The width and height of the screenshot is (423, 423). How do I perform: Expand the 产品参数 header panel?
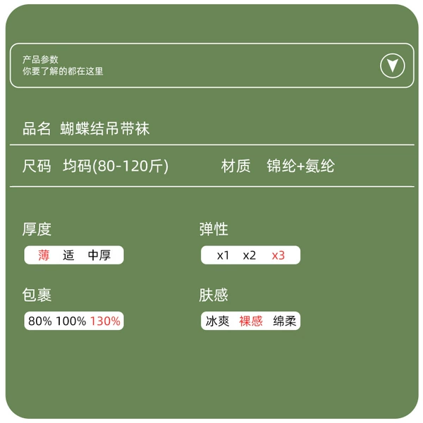(211, 66)
